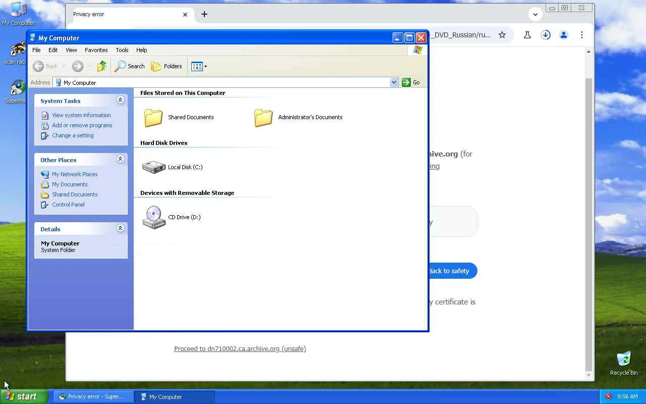The image size is (646, 404).
Task: Click the Search toolbar button
Action: tap(130, 66)
